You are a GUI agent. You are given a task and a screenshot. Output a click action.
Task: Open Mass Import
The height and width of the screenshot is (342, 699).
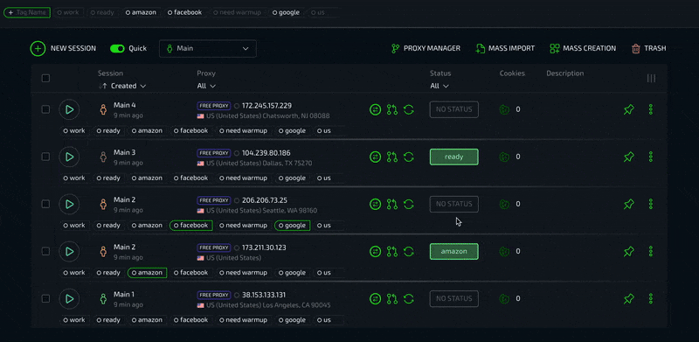click(505, 48)
